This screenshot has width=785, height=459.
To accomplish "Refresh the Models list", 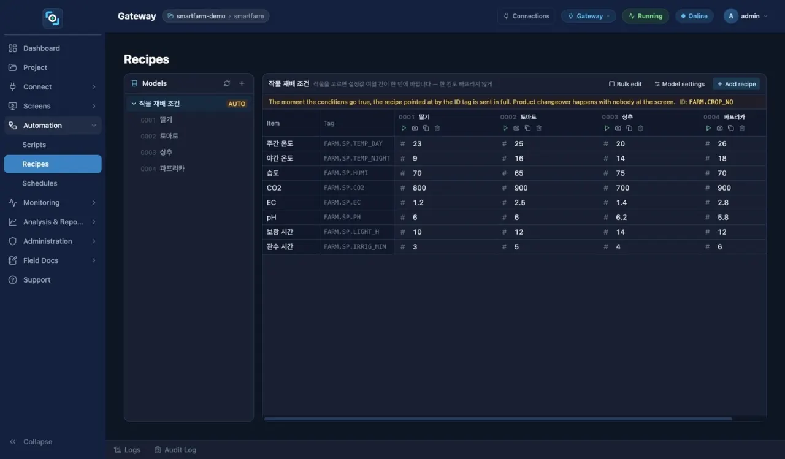I will (x=227, y=83).
